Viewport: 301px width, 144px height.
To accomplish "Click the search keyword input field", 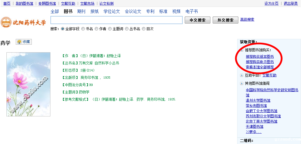I will [117, 20].
